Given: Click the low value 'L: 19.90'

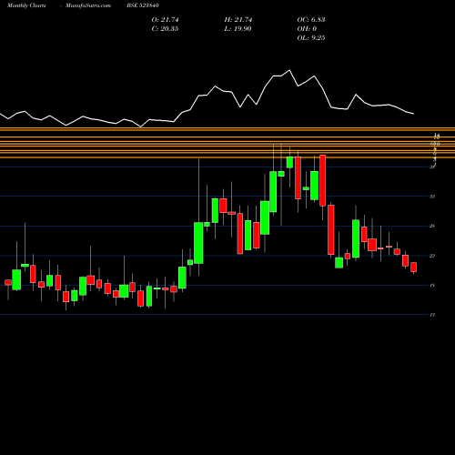Looking at the screenshot, I should click(x=238, y=29).
